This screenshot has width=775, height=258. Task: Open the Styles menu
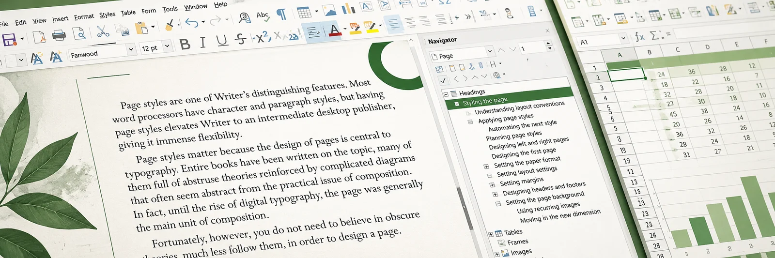pyautogui.click(x=107, y=15)
